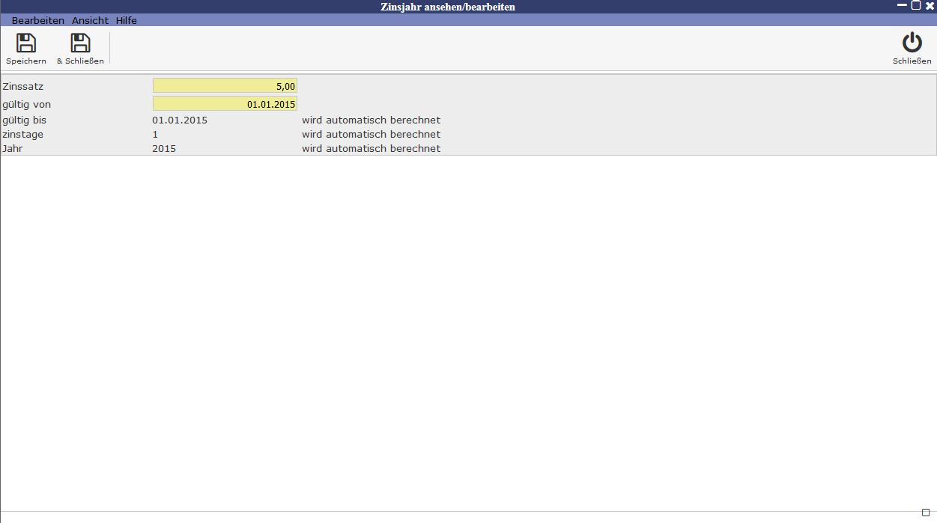The height and width of the screenshot is (523, 937).
Task: Click the auto-calculated note beside gültig bis
Action: (371, 120)
